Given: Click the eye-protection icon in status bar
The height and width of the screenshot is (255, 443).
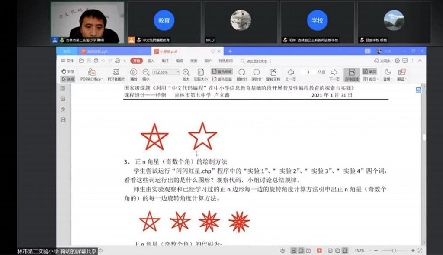Looking at the screenshot, I should pyautogui.click(x=282, y=251).
